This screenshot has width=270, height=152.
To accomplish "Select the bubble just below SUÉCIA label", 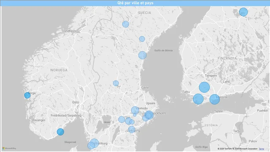I will tap(126, 24).
